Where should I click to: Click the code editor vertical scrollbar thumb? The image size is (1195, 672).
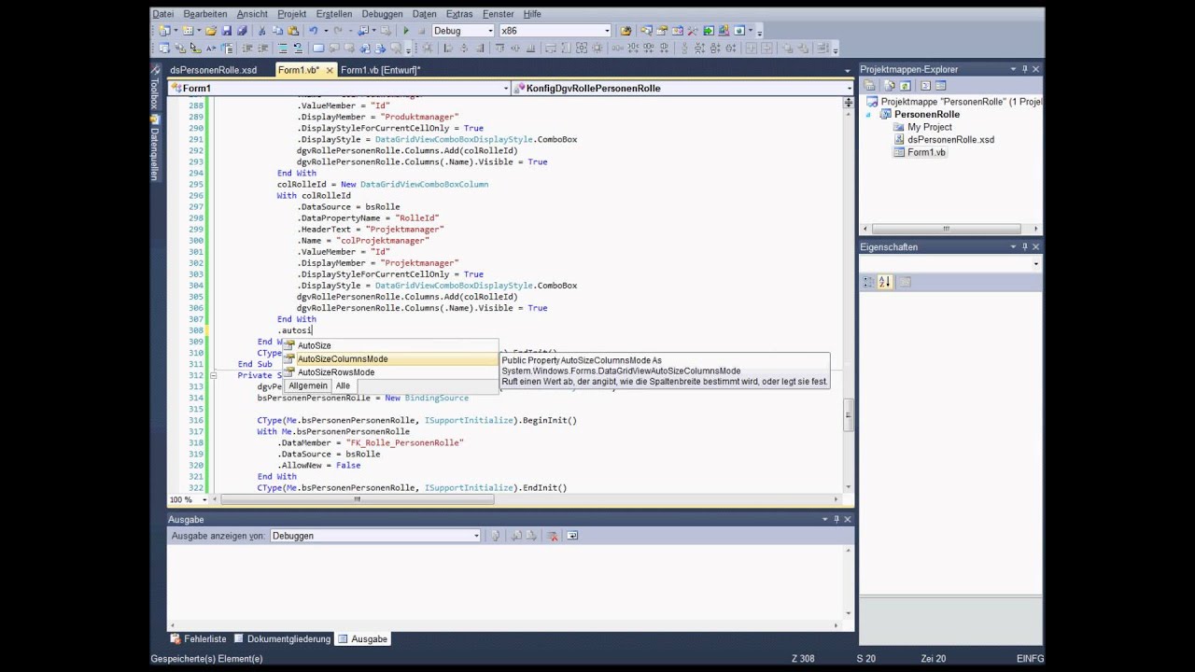[849, 415]
